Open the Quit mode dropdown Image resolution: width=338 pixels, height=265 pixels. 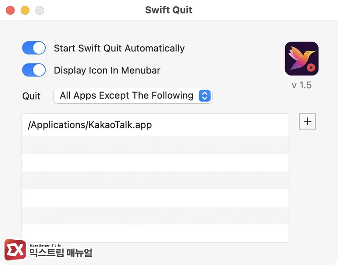click(133, 96)
